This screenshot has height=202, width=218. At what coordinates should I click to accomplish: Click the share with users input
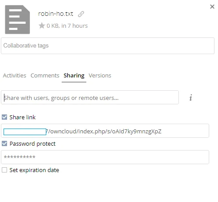[90, 97]
